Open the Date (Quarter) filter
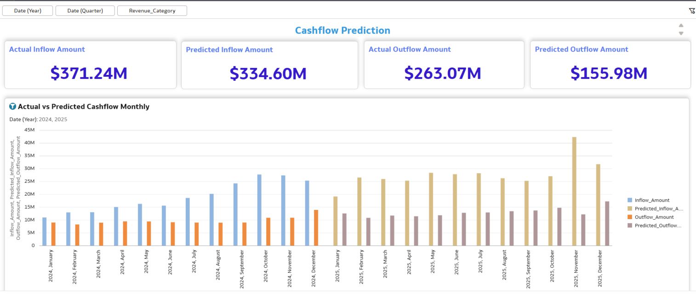The image size is (696, 294). 85,11
